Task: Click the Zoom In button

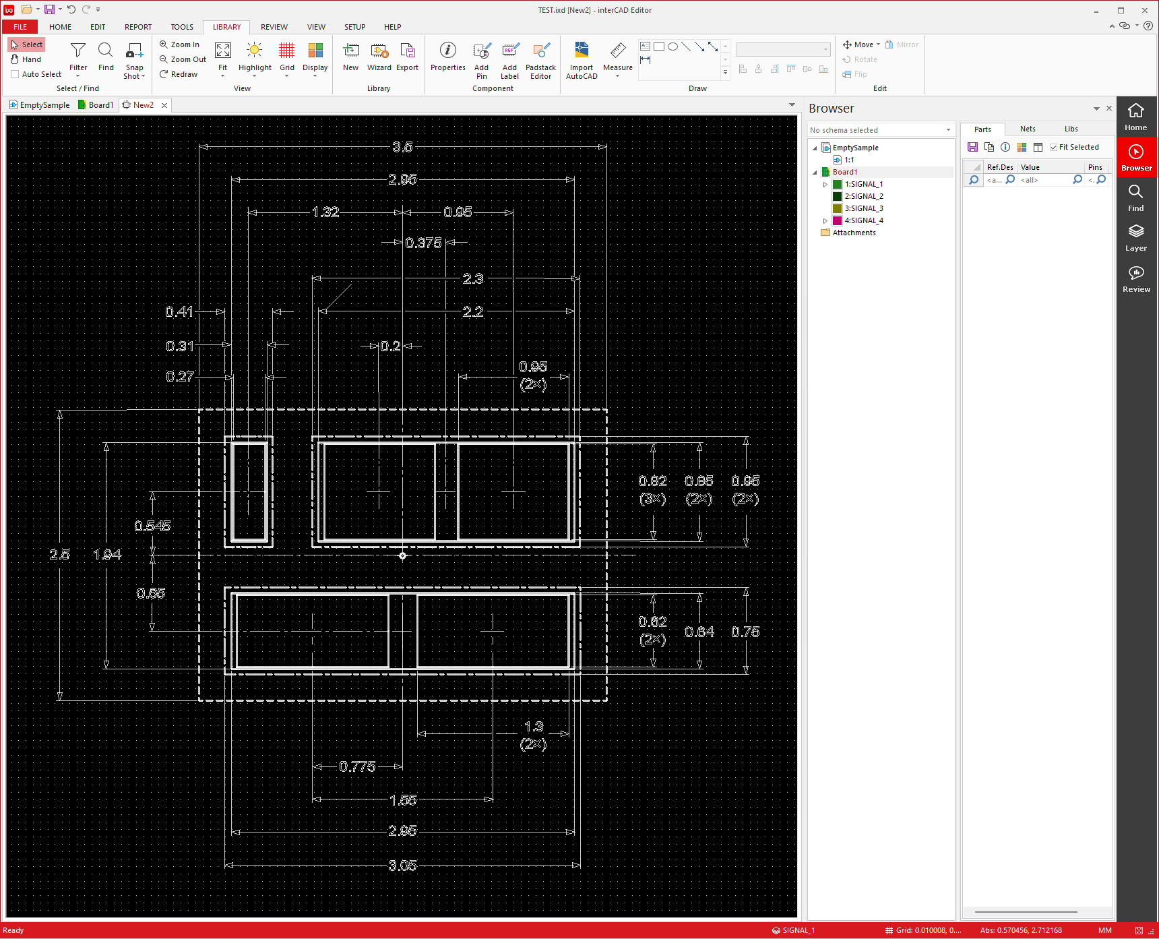Action: coord(179,44)
